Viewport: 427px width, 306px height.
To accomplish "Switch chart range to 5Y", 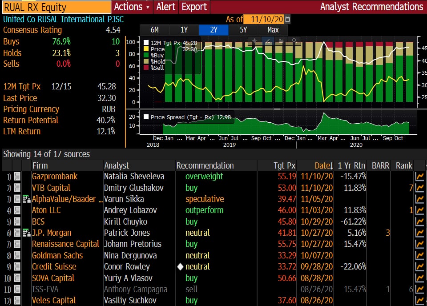I will tap(243, 30).
